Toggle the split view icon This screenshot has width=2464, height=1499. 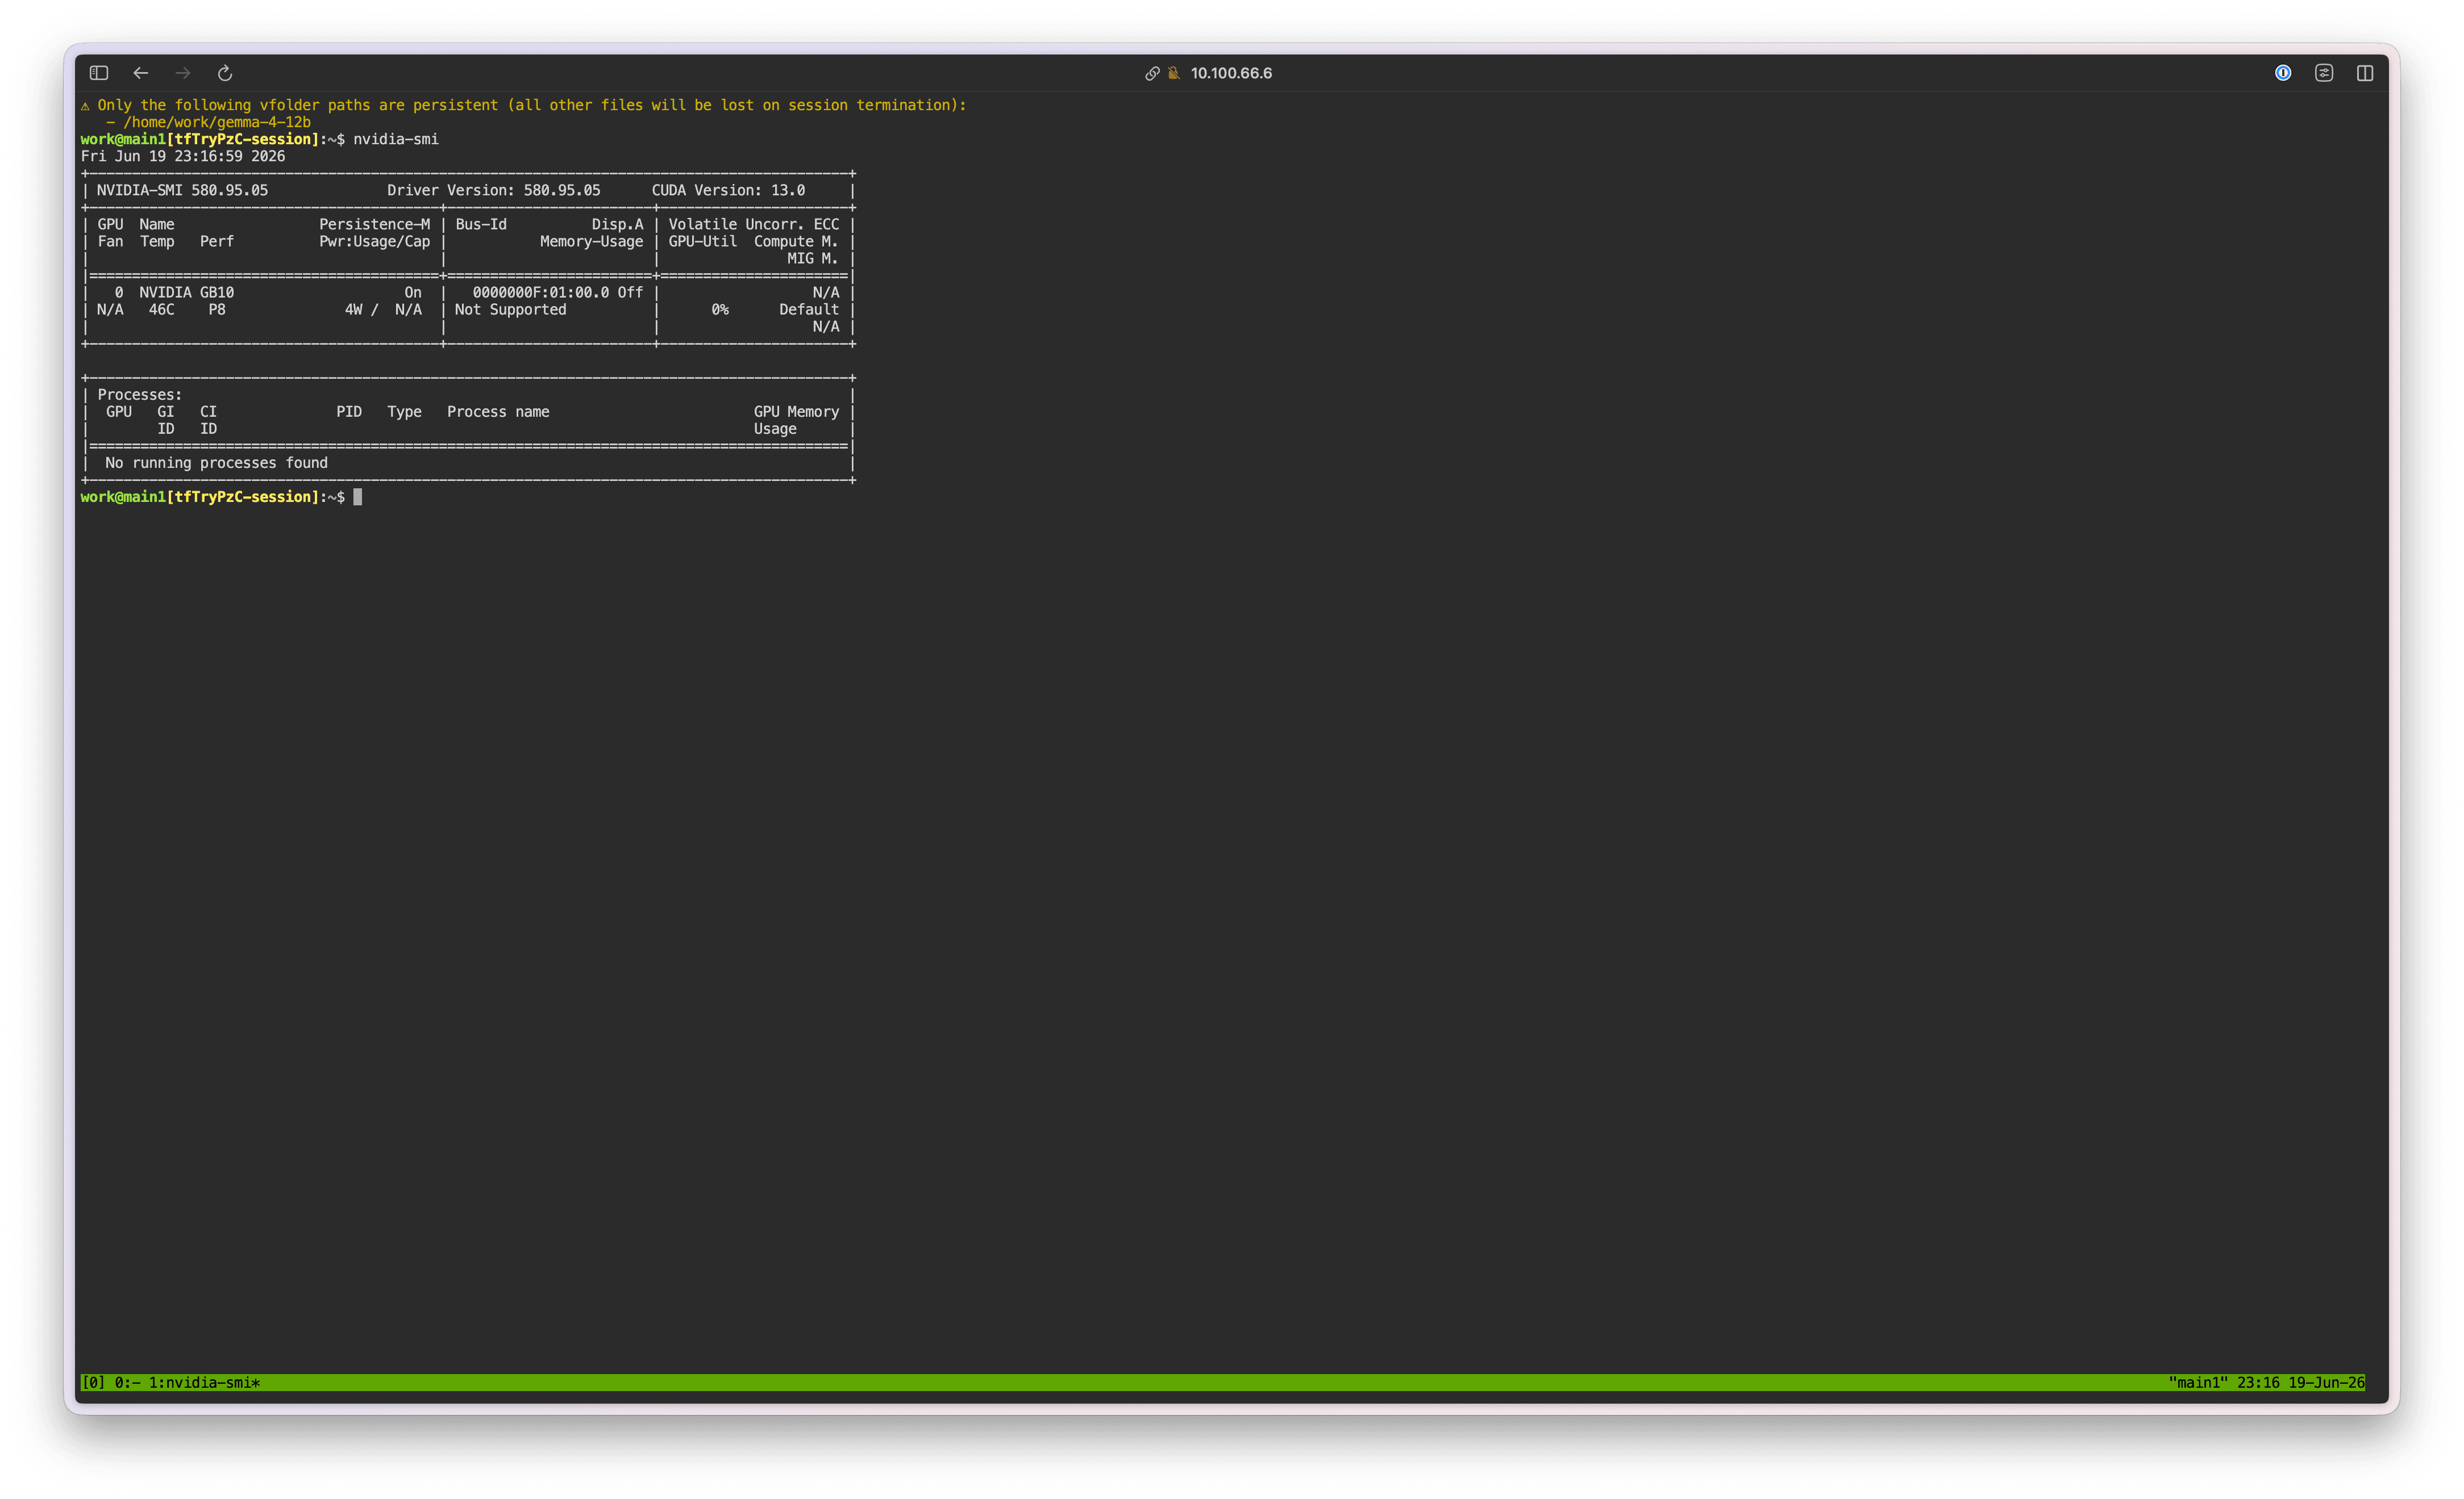click(2365, 73)
